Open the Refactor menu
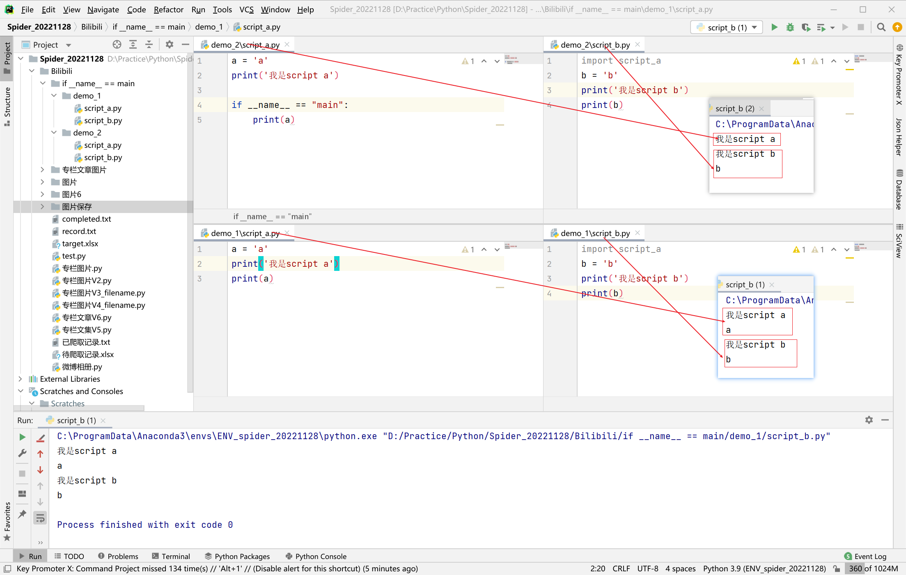Screen dimensions: 906x575 click(x=168, y=9)
